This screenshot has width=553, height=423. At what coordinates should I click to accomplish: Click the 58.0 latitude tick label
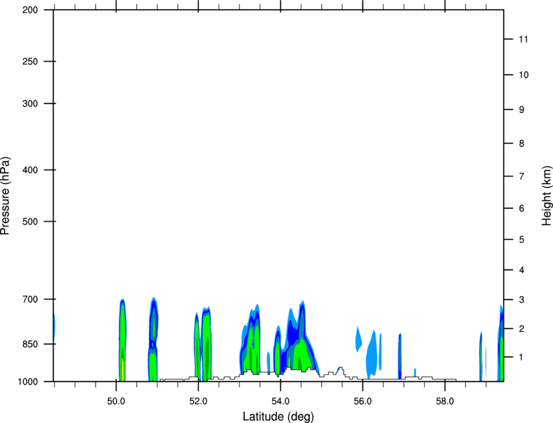445,401
